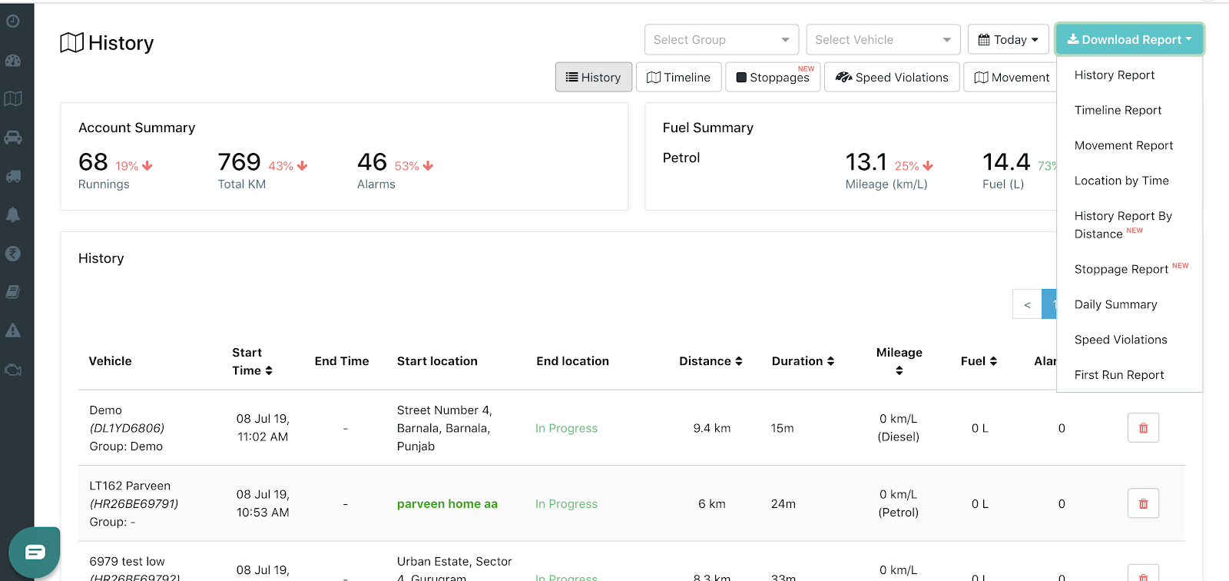Image resolution: width=1229 pixels, height=581 pixels.
Task: Delete the LT162 Parveen history row
Action: coord(1143,503)
